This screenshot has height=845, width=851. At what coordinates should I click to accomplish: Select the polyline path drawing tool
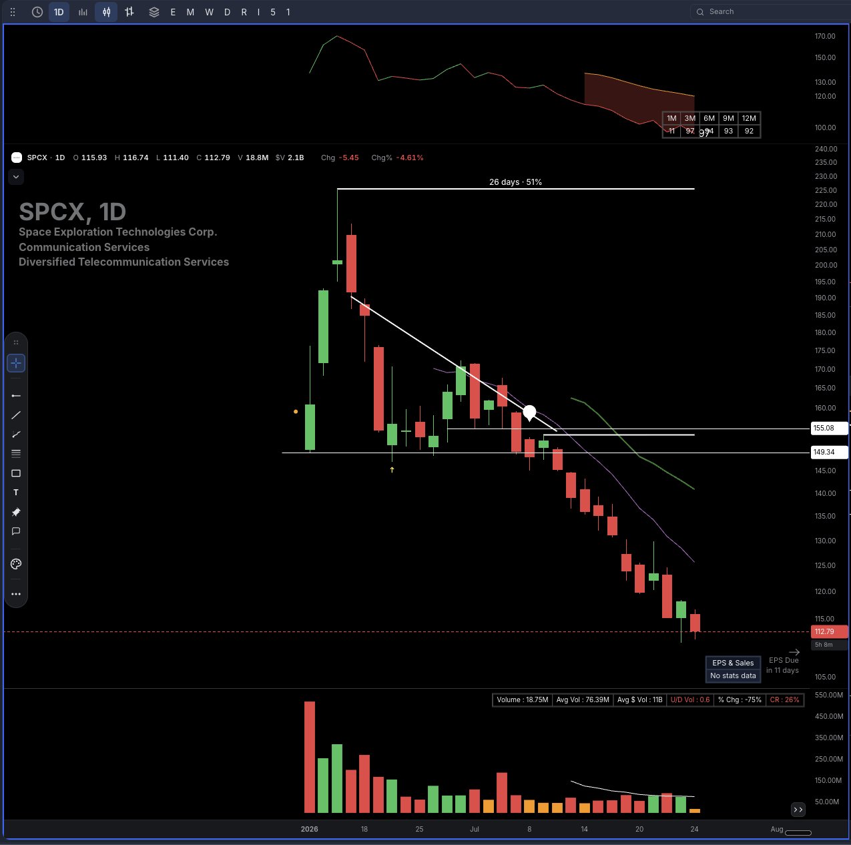pyautogui.click(x=16, y=435)
